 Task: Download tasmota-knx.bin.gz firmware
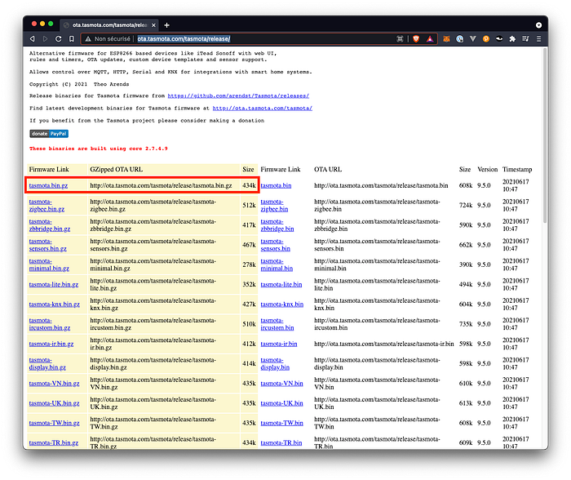(55, 304)
